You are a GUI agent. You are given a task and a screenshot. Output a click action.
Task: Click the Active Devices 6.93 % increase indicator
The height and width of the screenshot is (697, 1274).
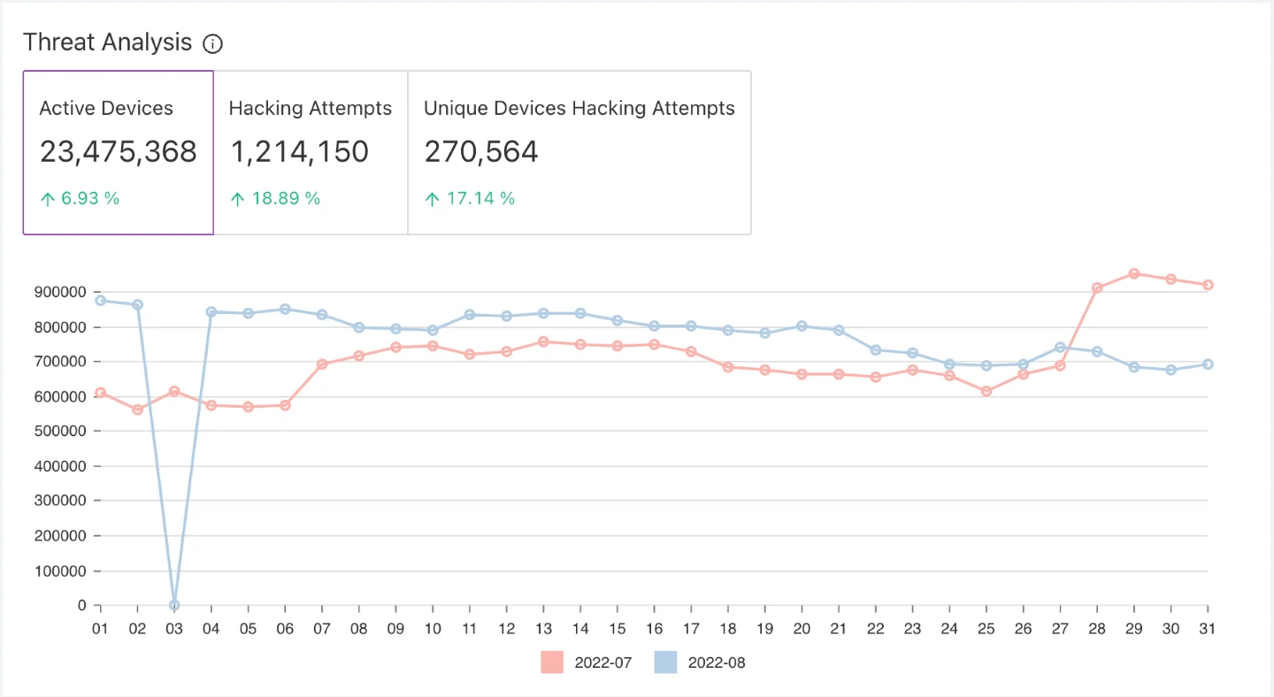coord(80,198)
